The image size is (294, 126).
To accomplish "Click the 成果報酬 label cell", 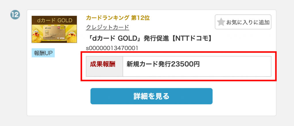I will pos(103,64).
